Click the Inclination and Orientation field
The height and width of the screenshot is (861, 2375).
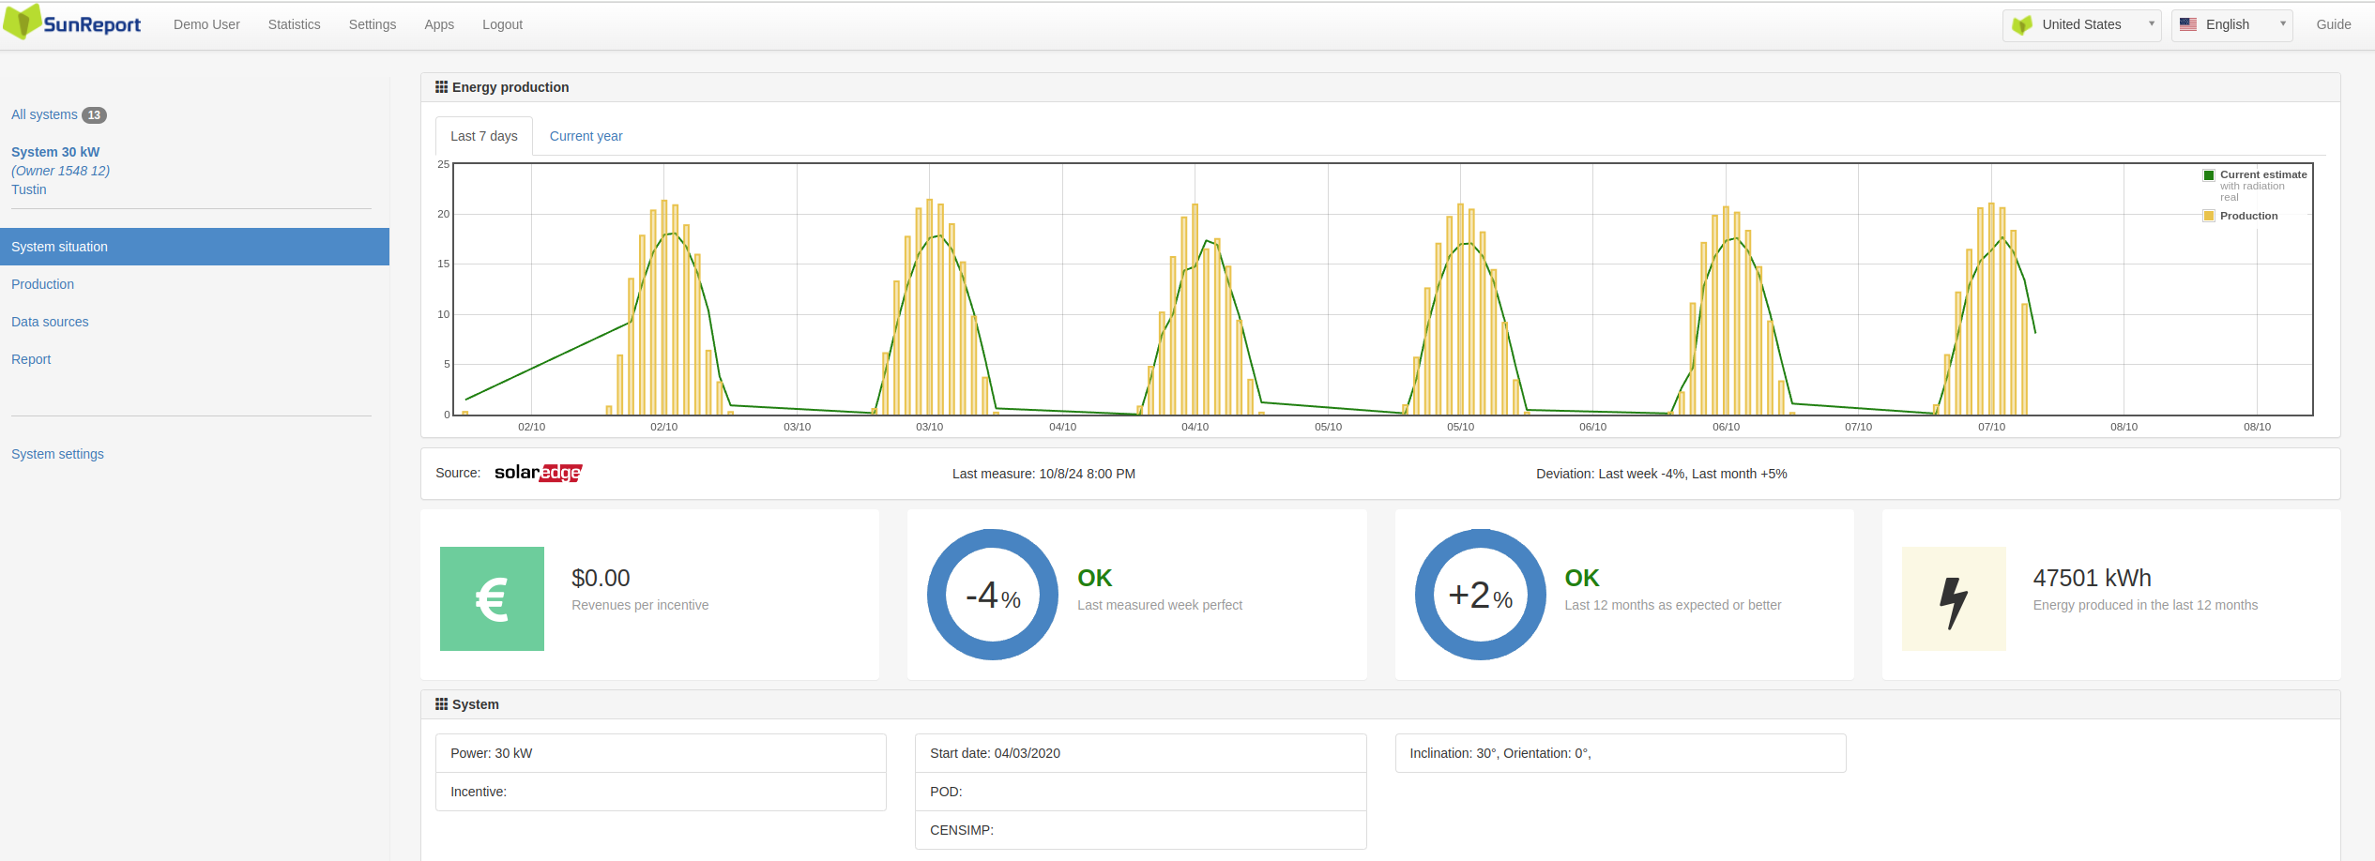(1621, 753)
